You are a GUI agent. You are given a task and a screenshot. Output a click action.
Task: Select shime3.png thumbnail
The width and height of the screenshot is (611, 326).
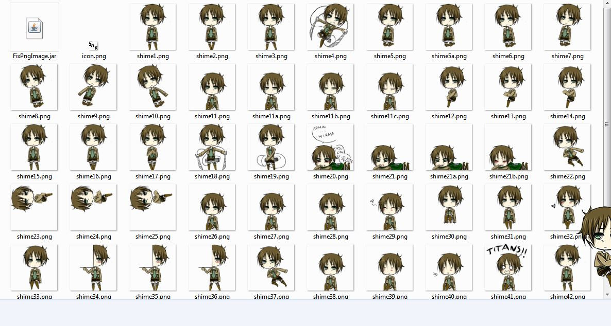(271, 27)
